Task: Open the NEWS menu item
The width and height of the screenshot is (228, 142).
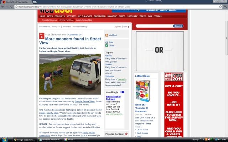Action: (50, 16)
